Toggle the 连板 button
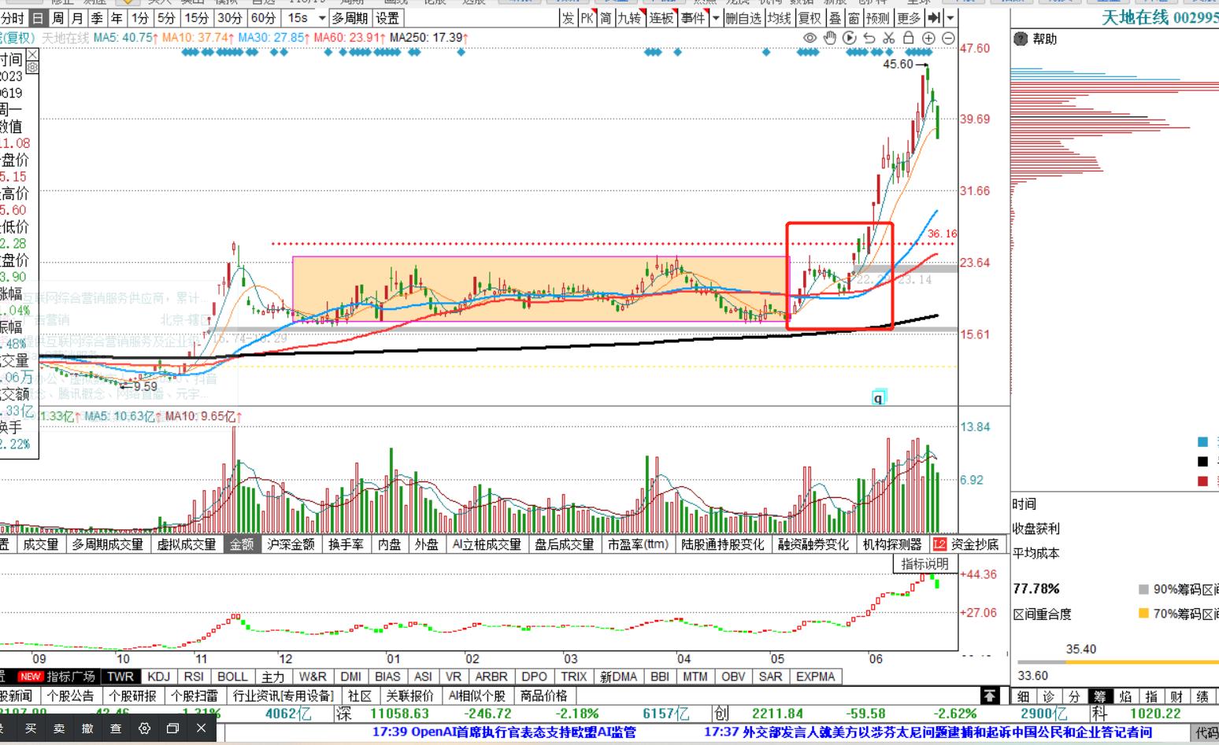The width and height of the screenshot is (1219, 745). (661, 18)
